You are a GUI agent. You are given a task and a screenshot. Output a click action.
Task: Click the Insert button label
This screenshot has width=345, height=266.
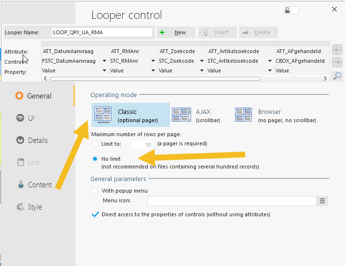221,33
